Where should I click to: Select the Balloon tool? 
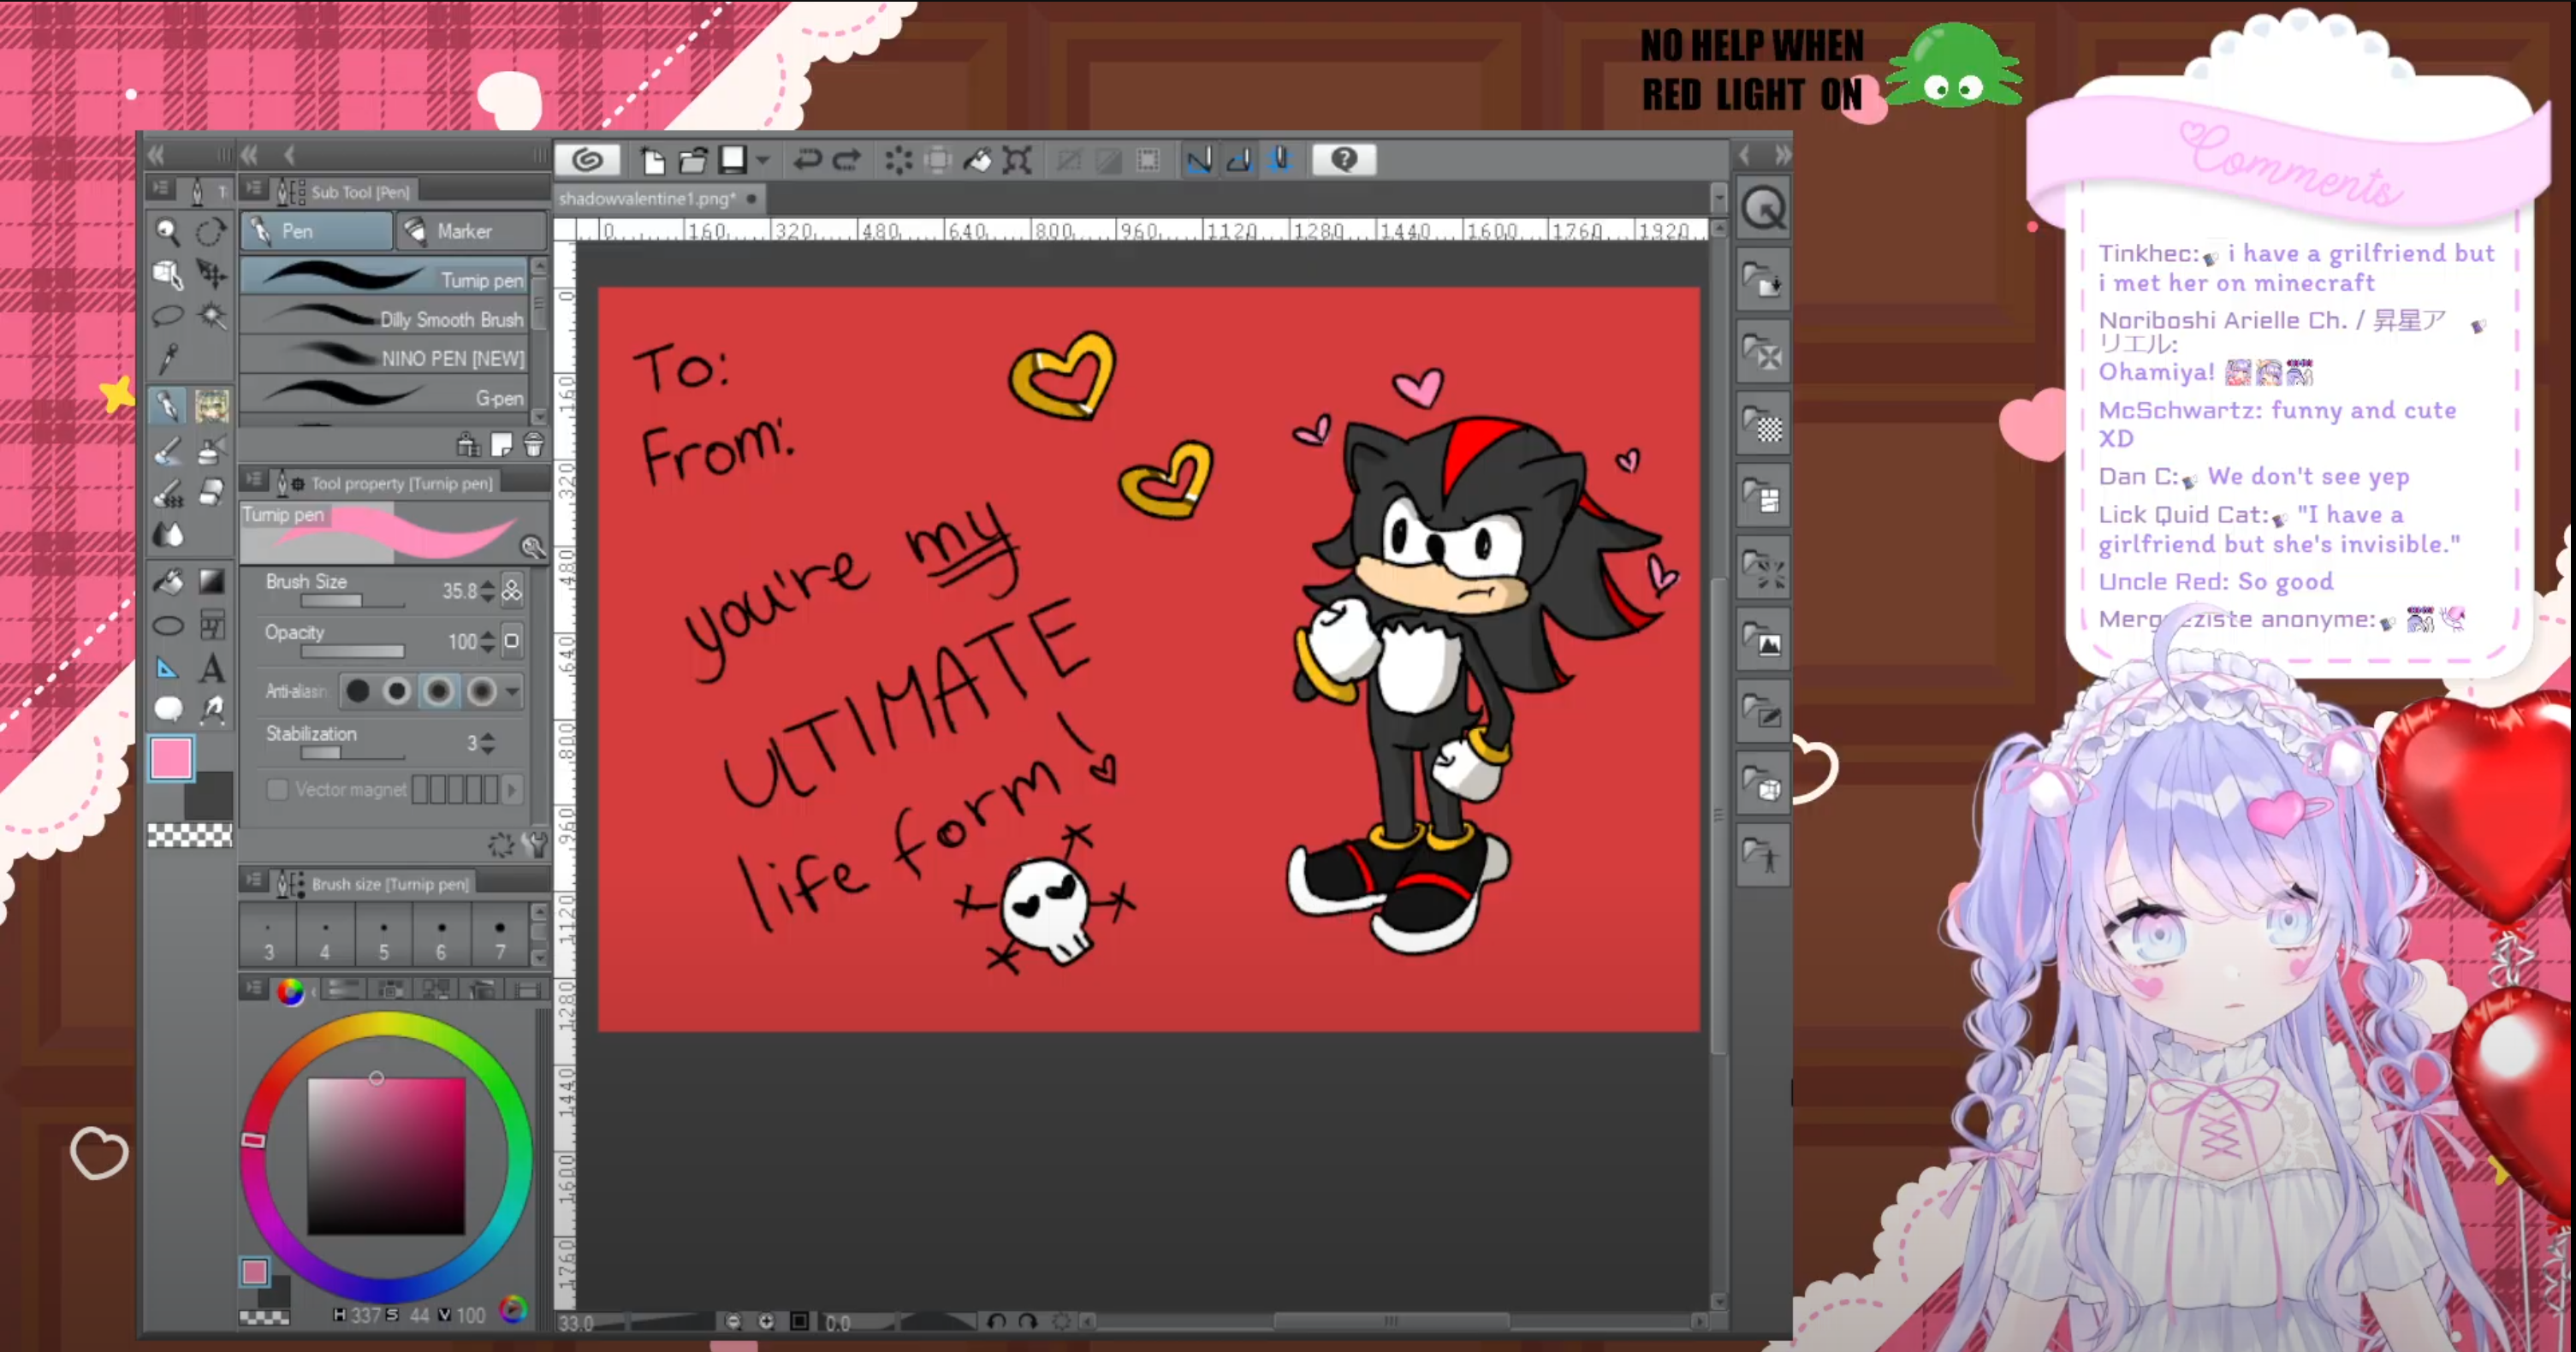click(x=167, y=709)
